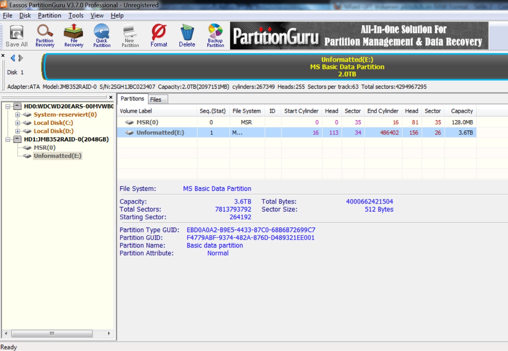Sort by Volume Label column header
The height and width of the screenshot is (351, 508).
(x=157, y=111)
